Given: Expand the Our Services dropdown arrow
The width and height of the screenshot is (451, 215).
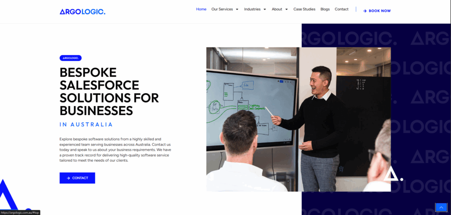Looking at the screenshot, I should coord(237,9).
